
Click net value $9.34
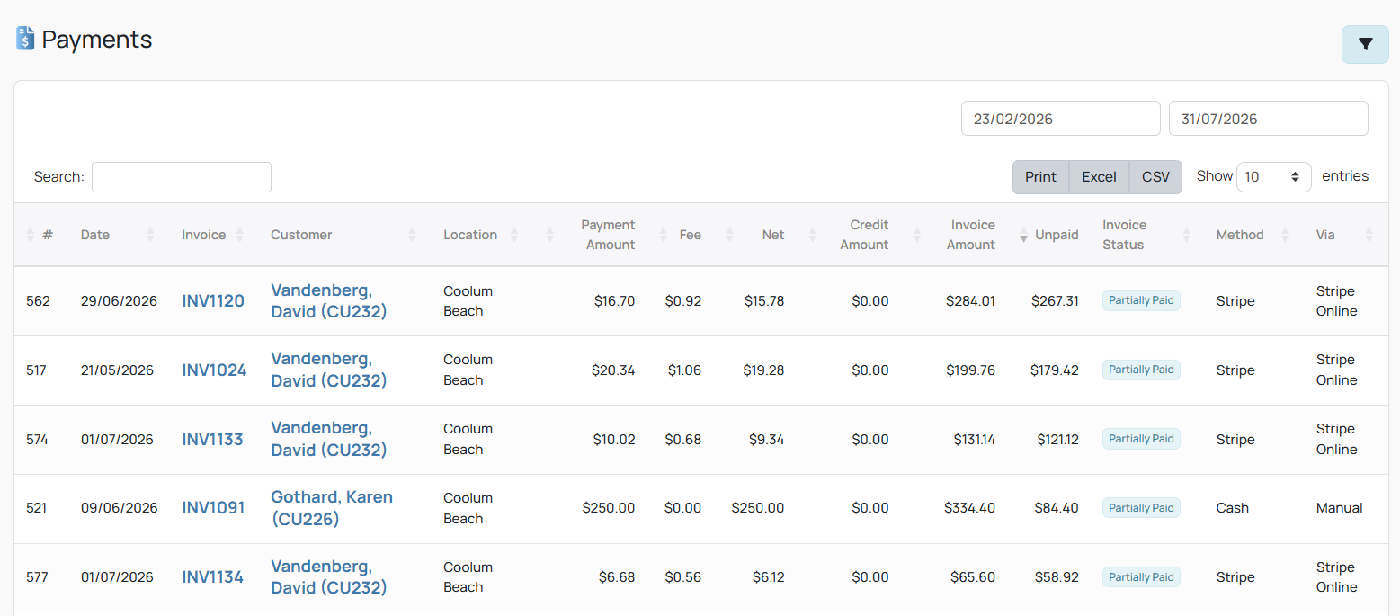766,440
